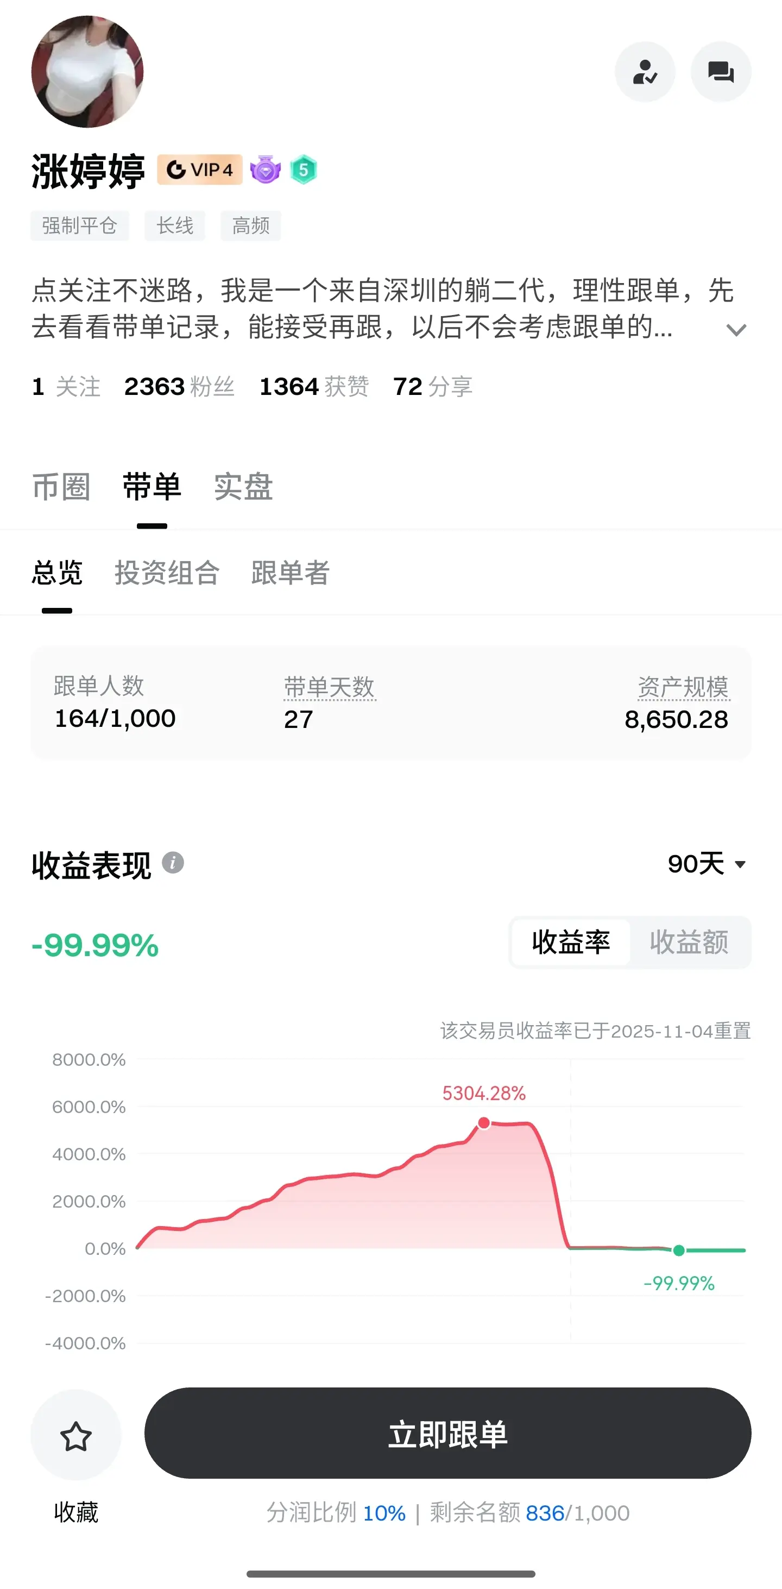Tap the 长线 tag
This screenshot has height=1589, width=782.
tap(175, 226)
